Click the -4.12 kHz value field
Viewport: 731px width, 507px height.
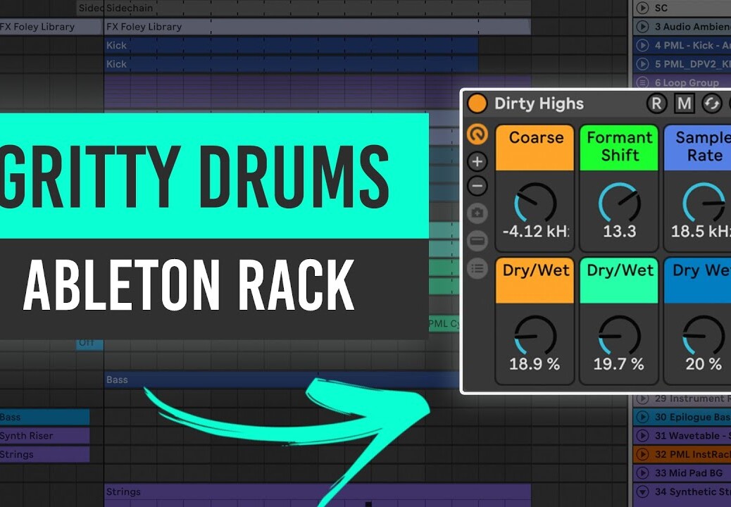pyautogui.click(x=536, y=231)
